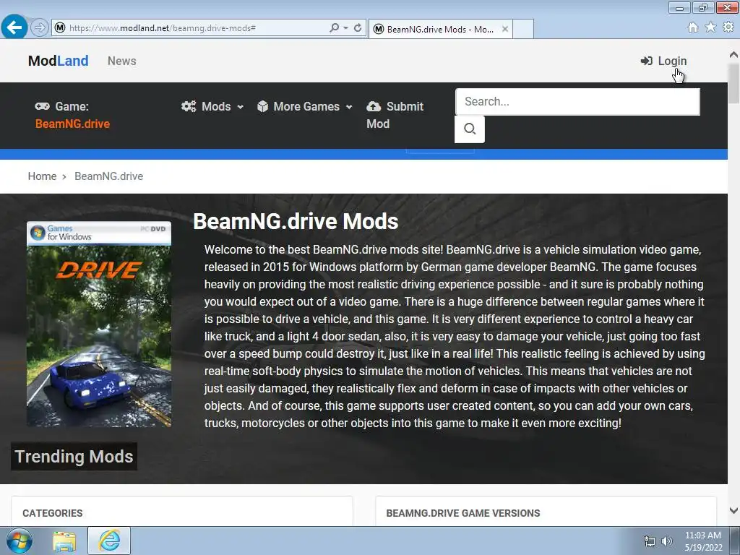This screenshot has width=740, height=555.
Task: Click the ModLand logo
Action: pos(58,61)
